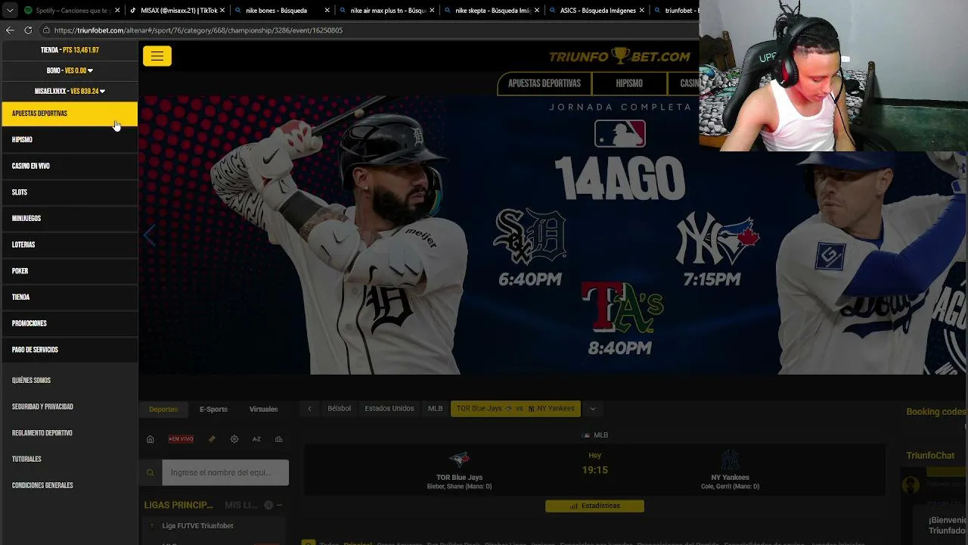
Task: Open Promociones from the sidebar
Action: pyautogui.click(x=70, y=323)
